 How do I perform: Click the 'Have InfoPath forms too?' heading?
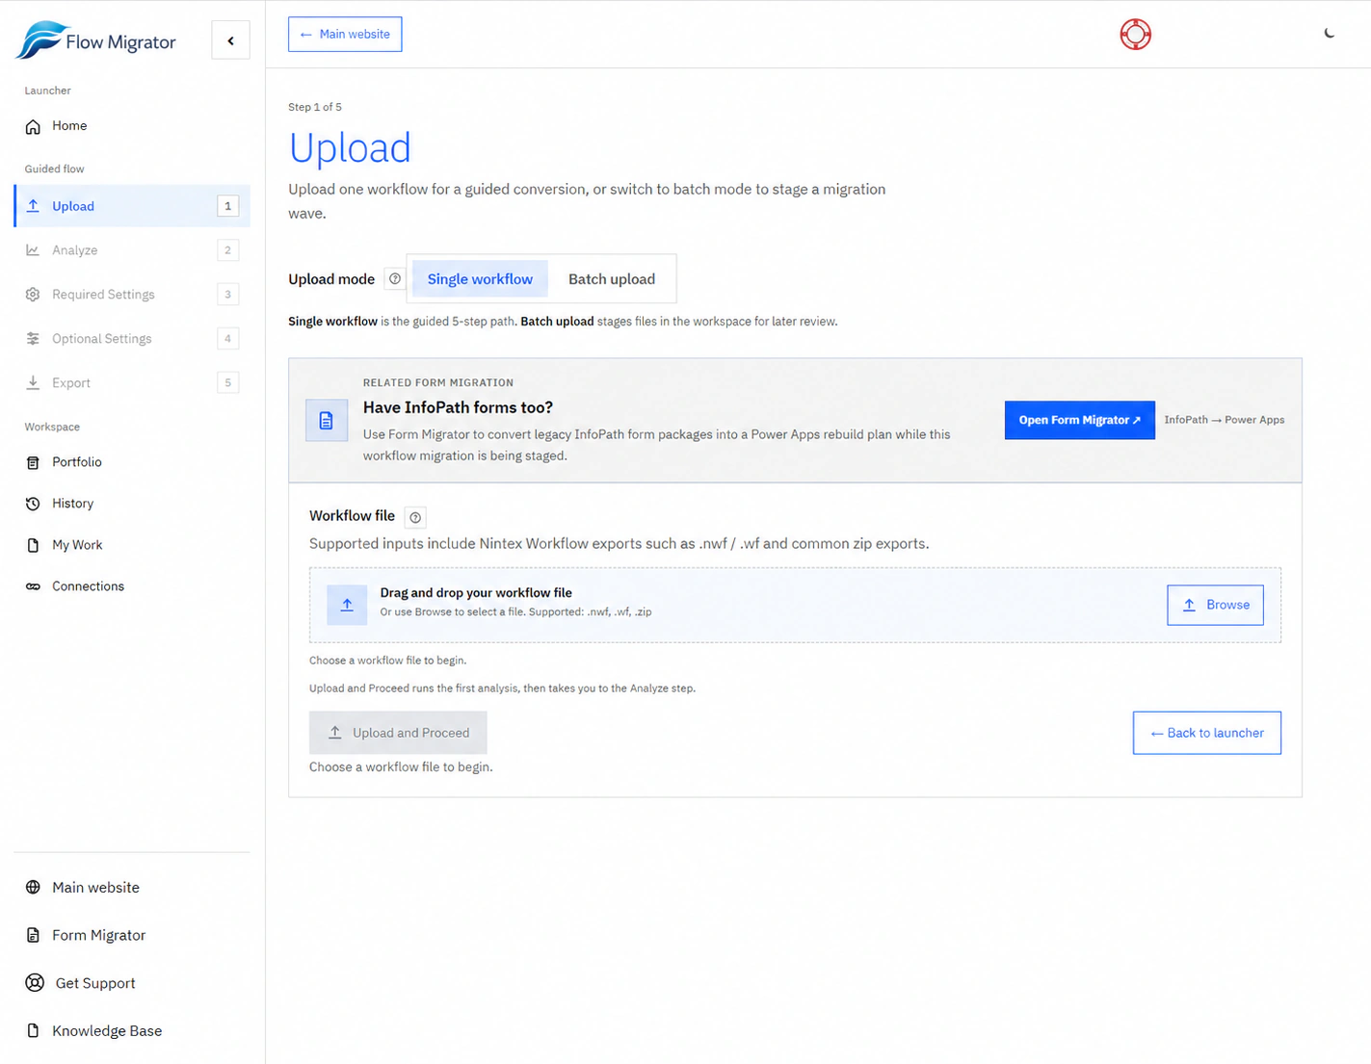458,407
